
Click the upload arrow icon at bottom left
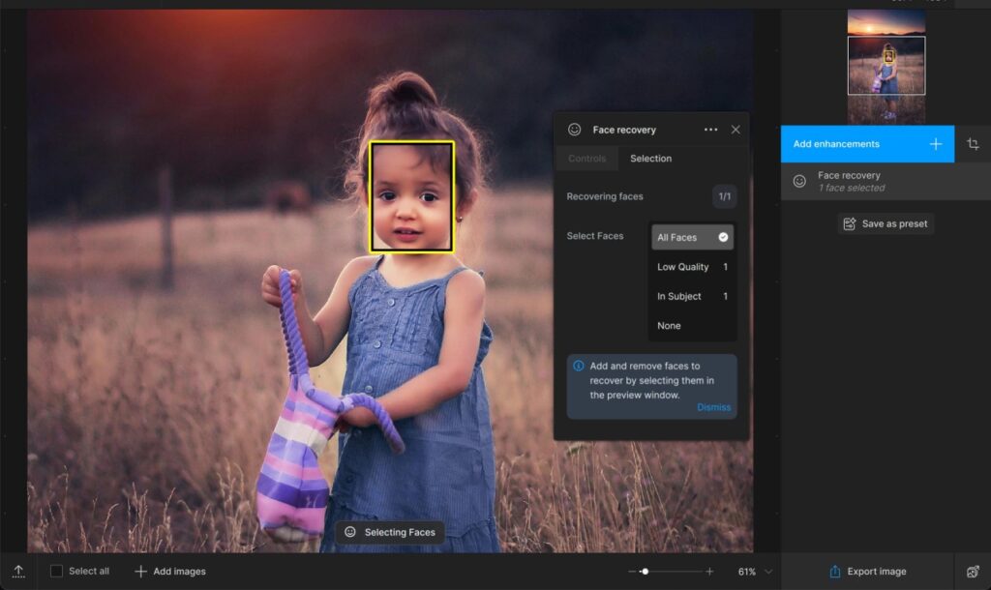coord(18,571)
